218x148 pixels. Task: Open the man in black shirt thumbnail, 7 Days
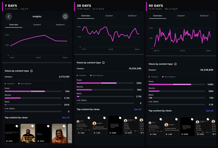[28, 134]
